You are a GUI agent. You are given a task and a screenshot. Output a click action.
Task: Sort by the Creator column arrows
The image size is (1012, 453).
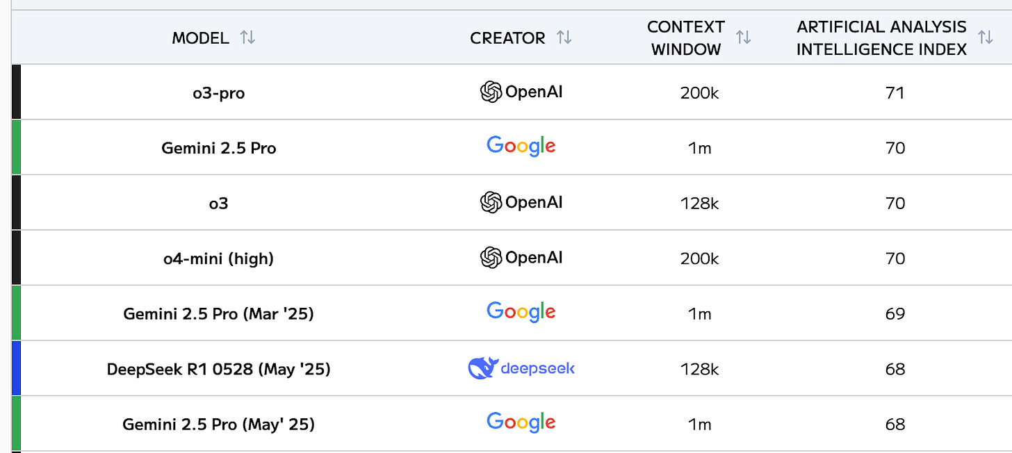[564, 38]
